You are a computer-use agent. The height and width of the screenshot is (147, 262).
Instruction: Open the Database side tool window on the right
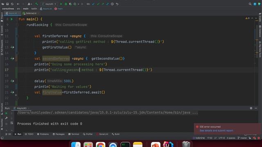(x=260, y=31)
